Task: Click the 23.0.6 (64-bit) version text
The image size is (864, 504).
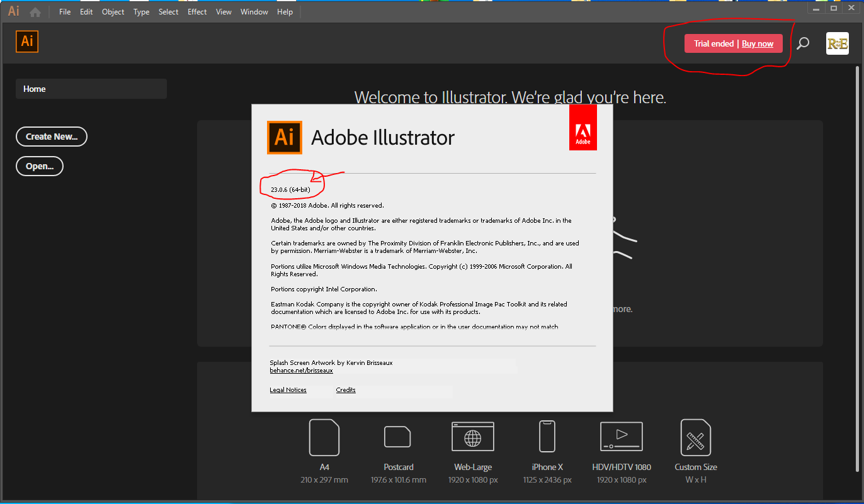Action: (x=290, y=189)
